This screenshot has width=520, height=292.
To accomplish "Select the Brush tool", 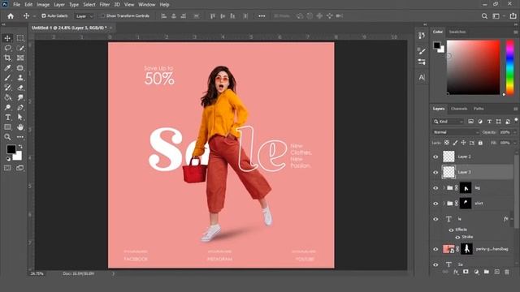I will pyautogui.click(x=7, y=78).
